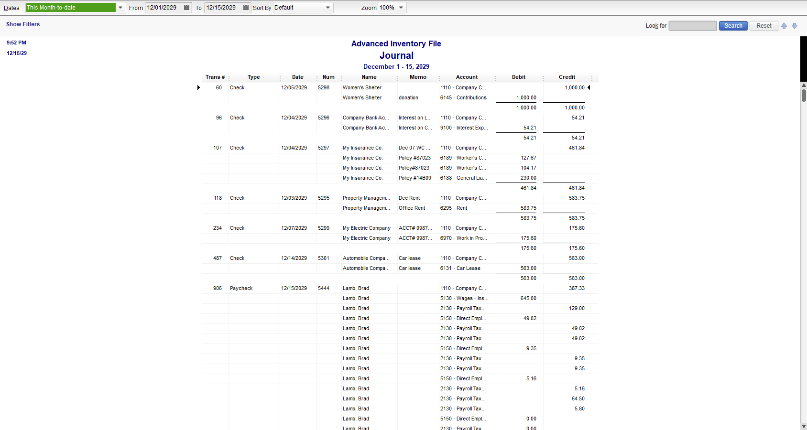Open the From date calendar picker
The height and width of the screenshot is (430, 807).
187,8
